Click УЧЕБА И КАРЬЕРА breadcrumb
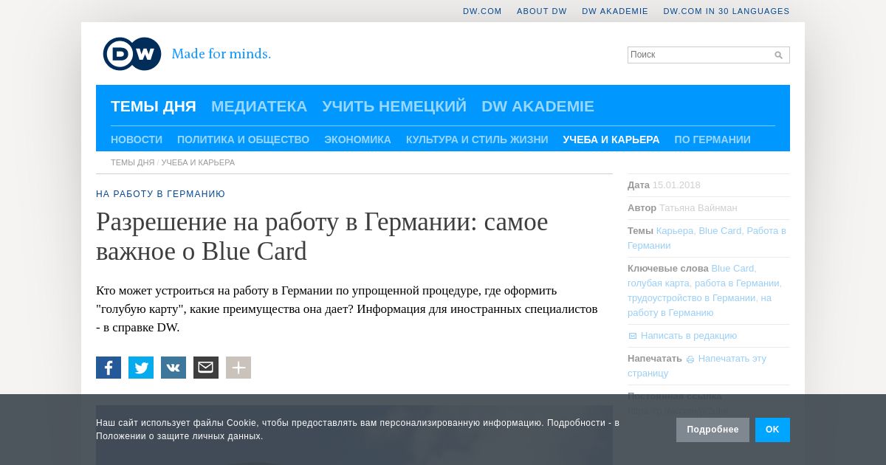Screen dimensions: 886x465 coord(198,162)
